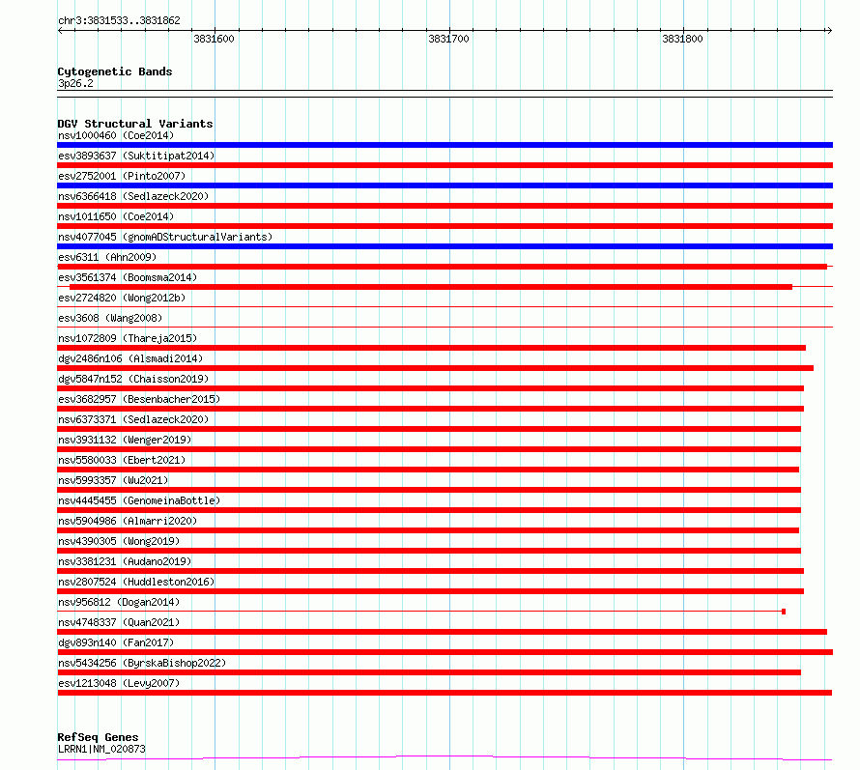Viewport: 860px width, 770px height.
Task: Click the red esv3561374 Boomsma2014 bar
Action: [x=431, y=287]
